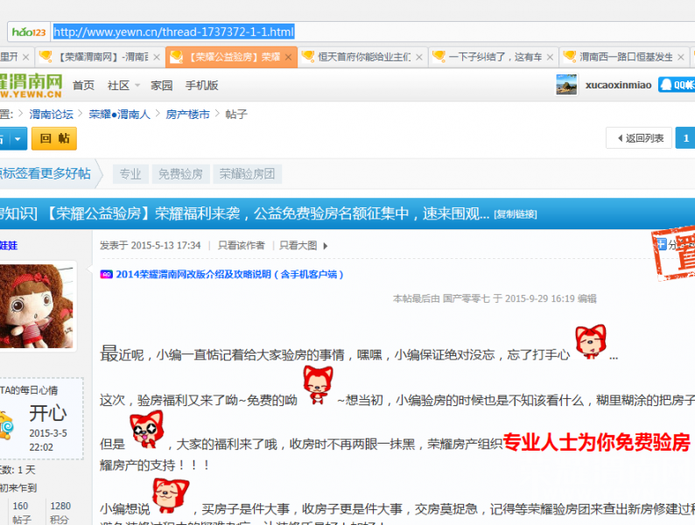Click the 免费验房 tag
Image resolution: width=695 pixels, height=525 pixels.
180,174
